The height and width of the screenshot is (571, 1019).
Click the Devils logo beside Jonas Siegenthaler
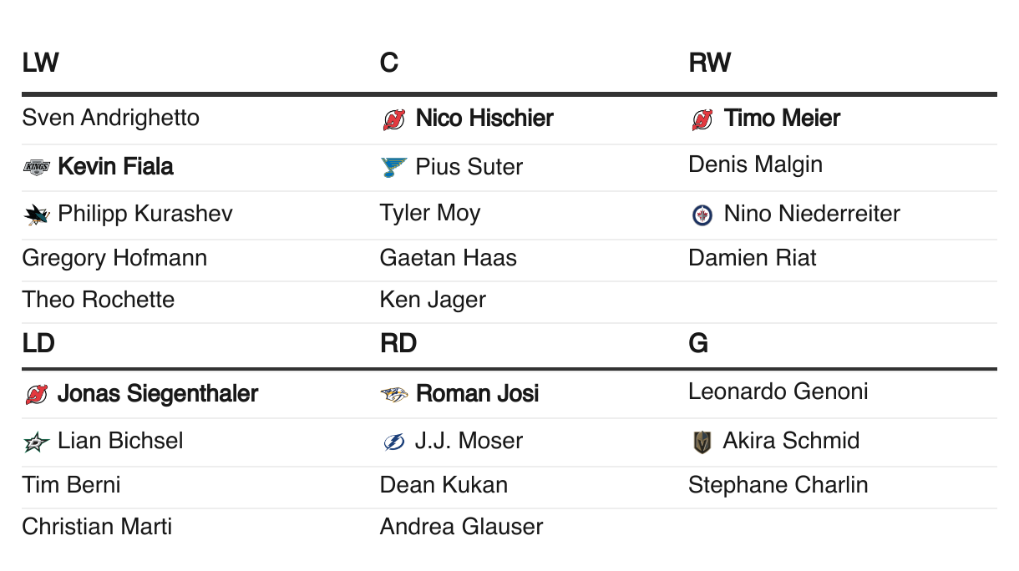(x=37, y=394)
